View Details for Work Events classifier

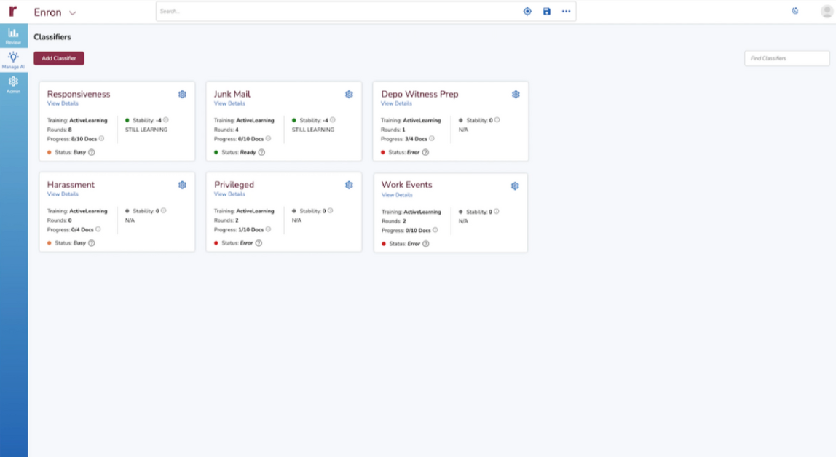point(397,195)
